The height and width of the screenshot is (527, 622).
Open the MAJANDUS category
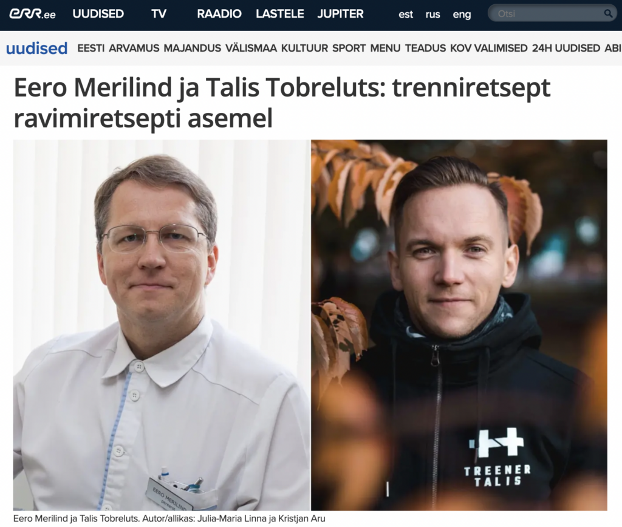point(193,49)
